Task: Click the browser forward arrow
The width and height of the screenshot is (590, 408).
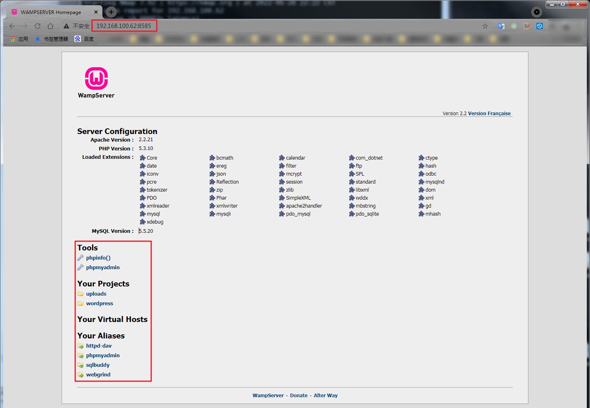Action: pyautogui.click(x=25, y=26)
